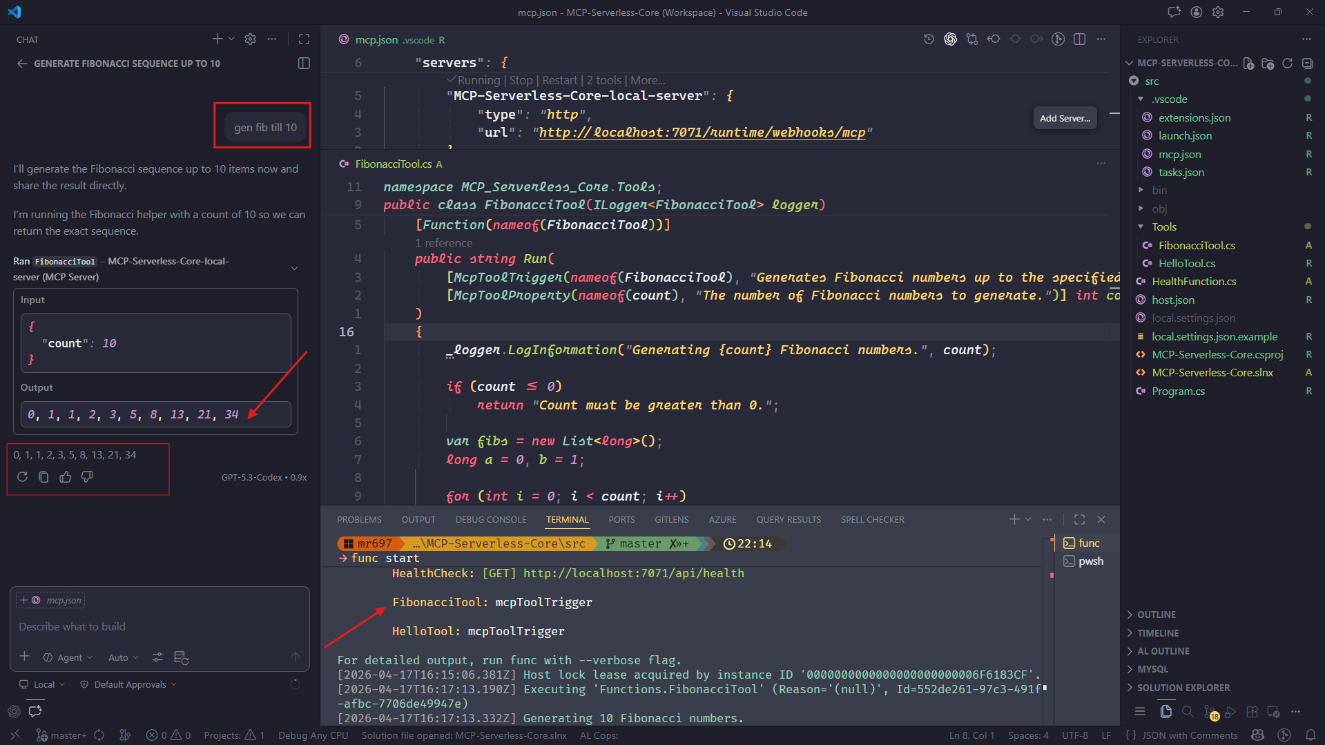Retry the chat response with the refresh icon

(x=22, y=477)
